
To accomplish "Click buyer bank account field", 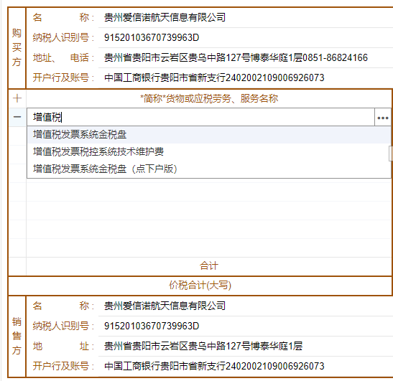I will (x=214, y=78).
